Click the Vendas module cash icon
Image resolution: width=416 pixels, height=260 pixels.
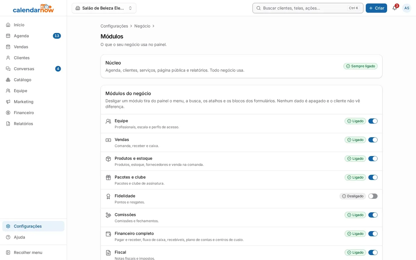[x=108, y=140]
